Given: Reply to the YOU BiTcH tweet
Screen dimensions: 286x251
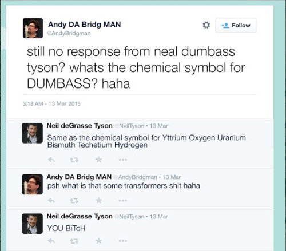Looking at the screenshot, I should [51, 241].
